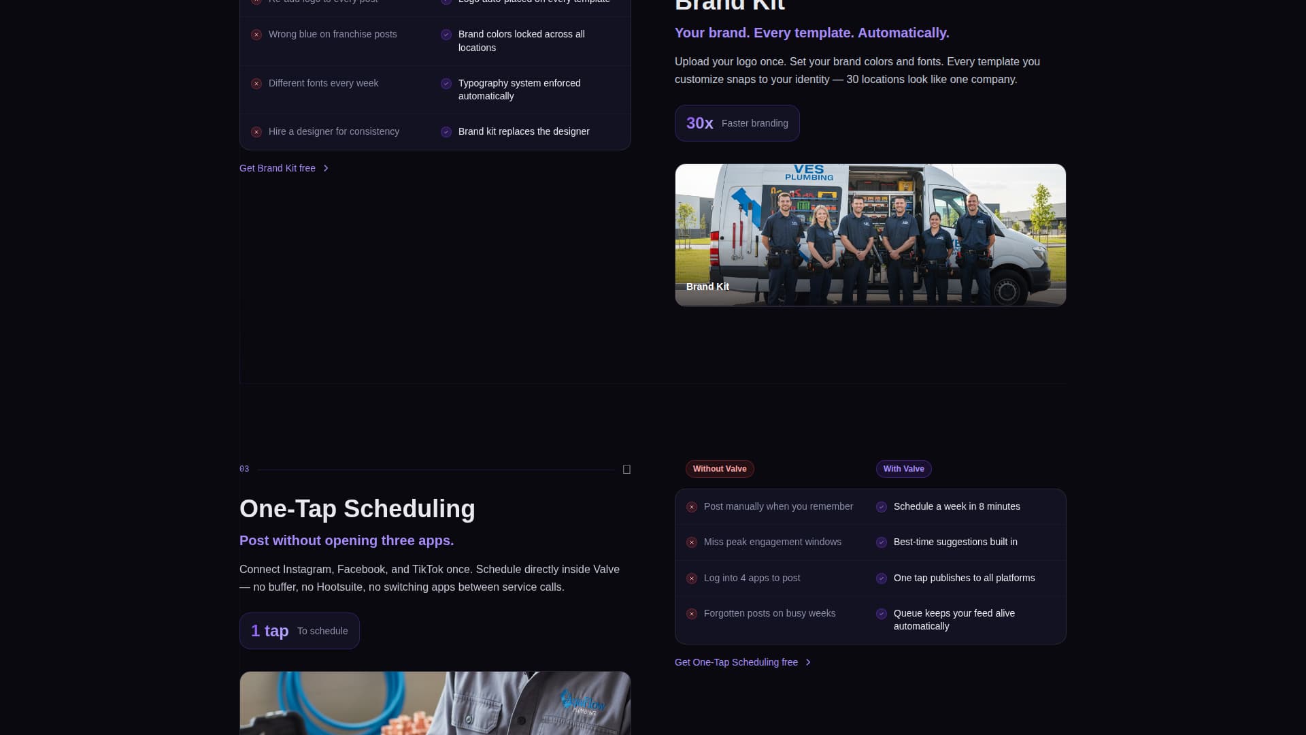
Task: Click 'Brand colors locked across all locations' text
Action: point(522,41)
